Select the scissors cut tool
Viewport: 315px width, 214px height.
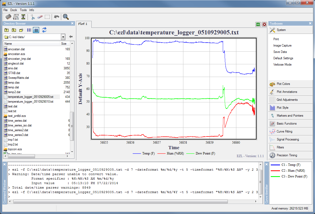33,17
